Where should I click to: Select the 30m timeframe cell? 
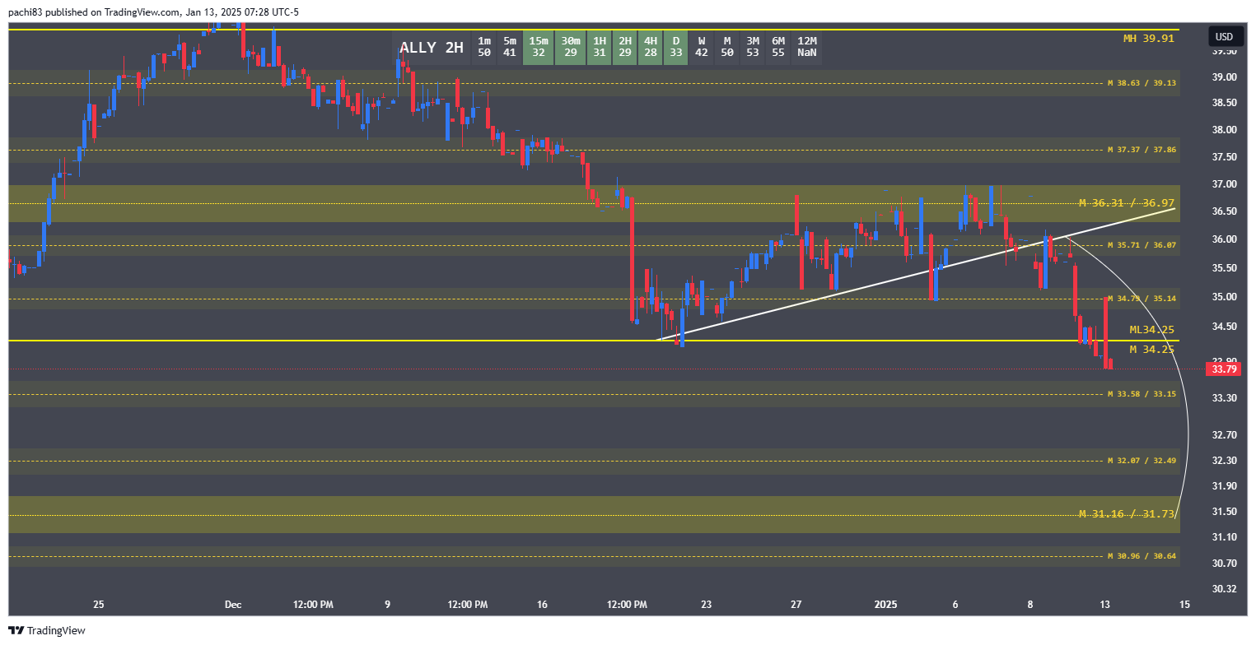(569, 47)
